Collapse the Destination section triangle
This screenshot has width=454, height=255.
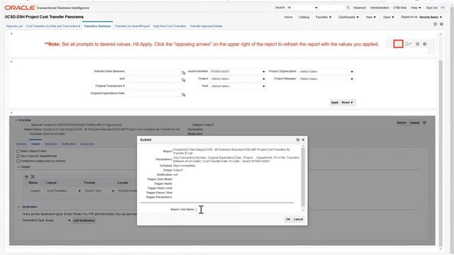pyautogui.click(x=19, y=207)
